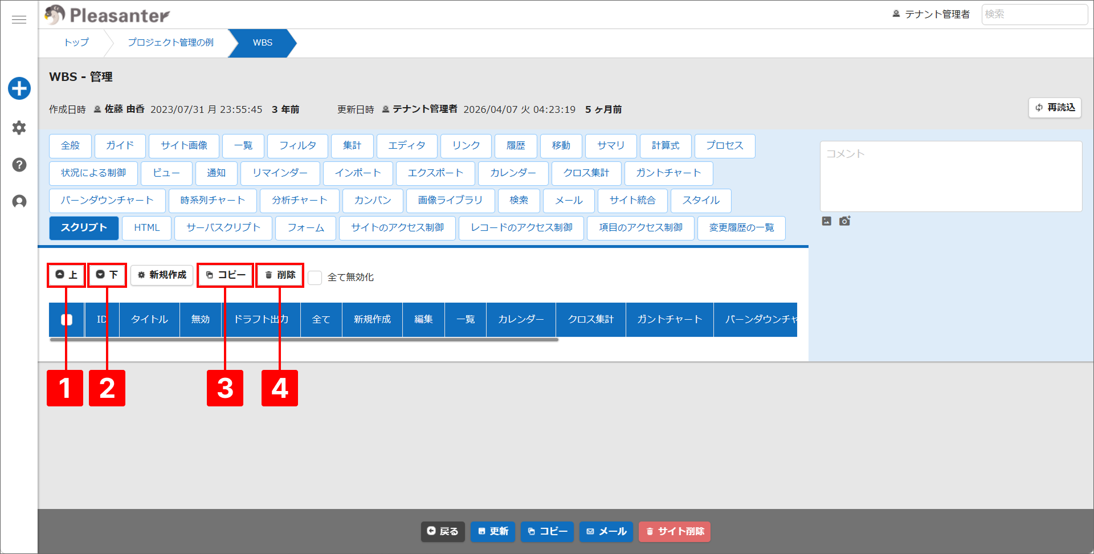This screenshot has height=554, width=1094.
Task: Click the red サイト削除 button
Action: (x=675, y=532)
